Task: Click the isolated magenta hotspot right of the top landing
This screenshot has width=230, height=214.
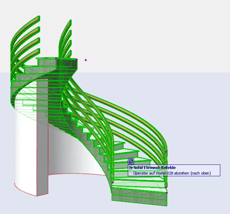Action: [x=86, y=60]
